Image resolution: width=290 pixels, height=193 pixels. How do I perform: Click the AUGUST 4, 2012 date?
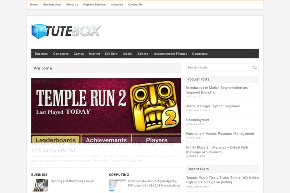point(196,156)
